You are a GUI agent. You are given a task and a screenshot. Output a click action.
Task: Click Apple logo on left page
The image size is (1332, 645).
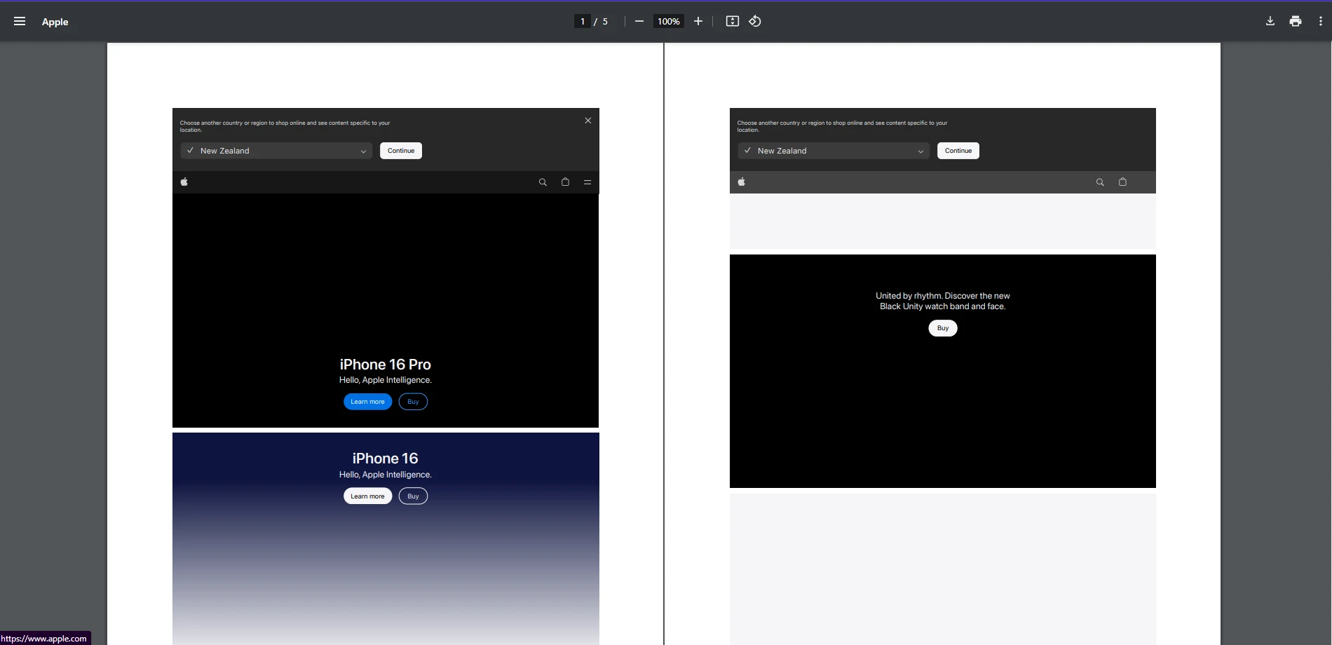(x=184, y=182)
